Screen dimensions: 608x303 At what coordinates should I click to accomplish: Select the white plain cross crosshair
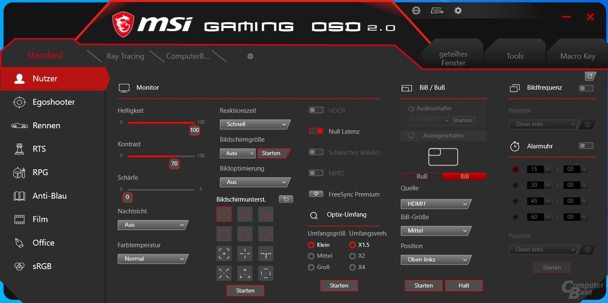pyautogui.click(x=245, y=254)
